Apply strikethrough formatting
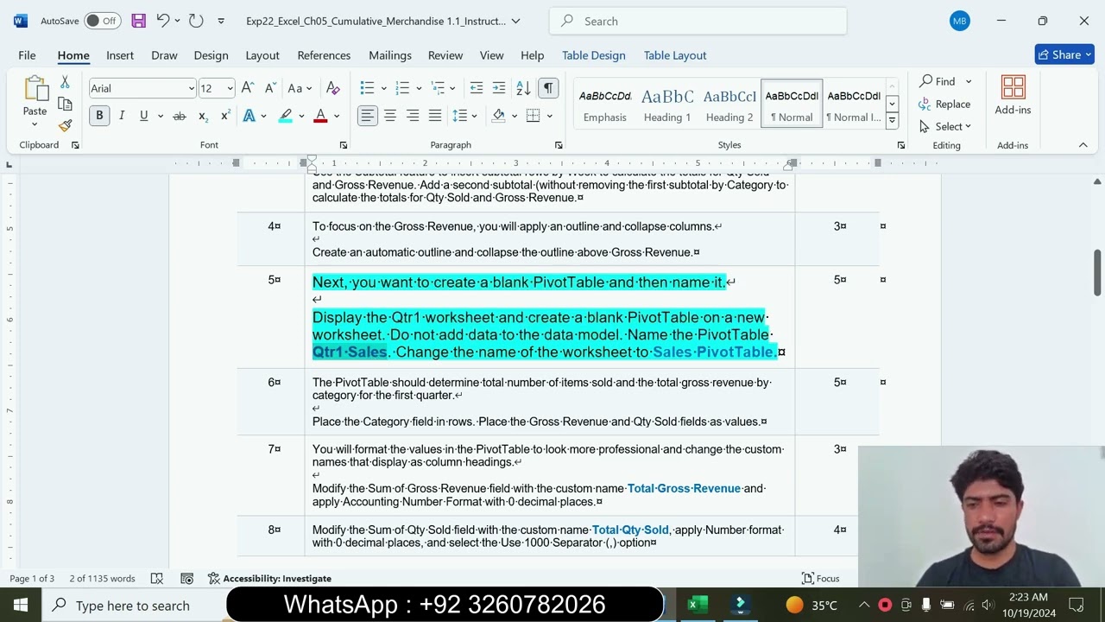 tap(180, 116)
